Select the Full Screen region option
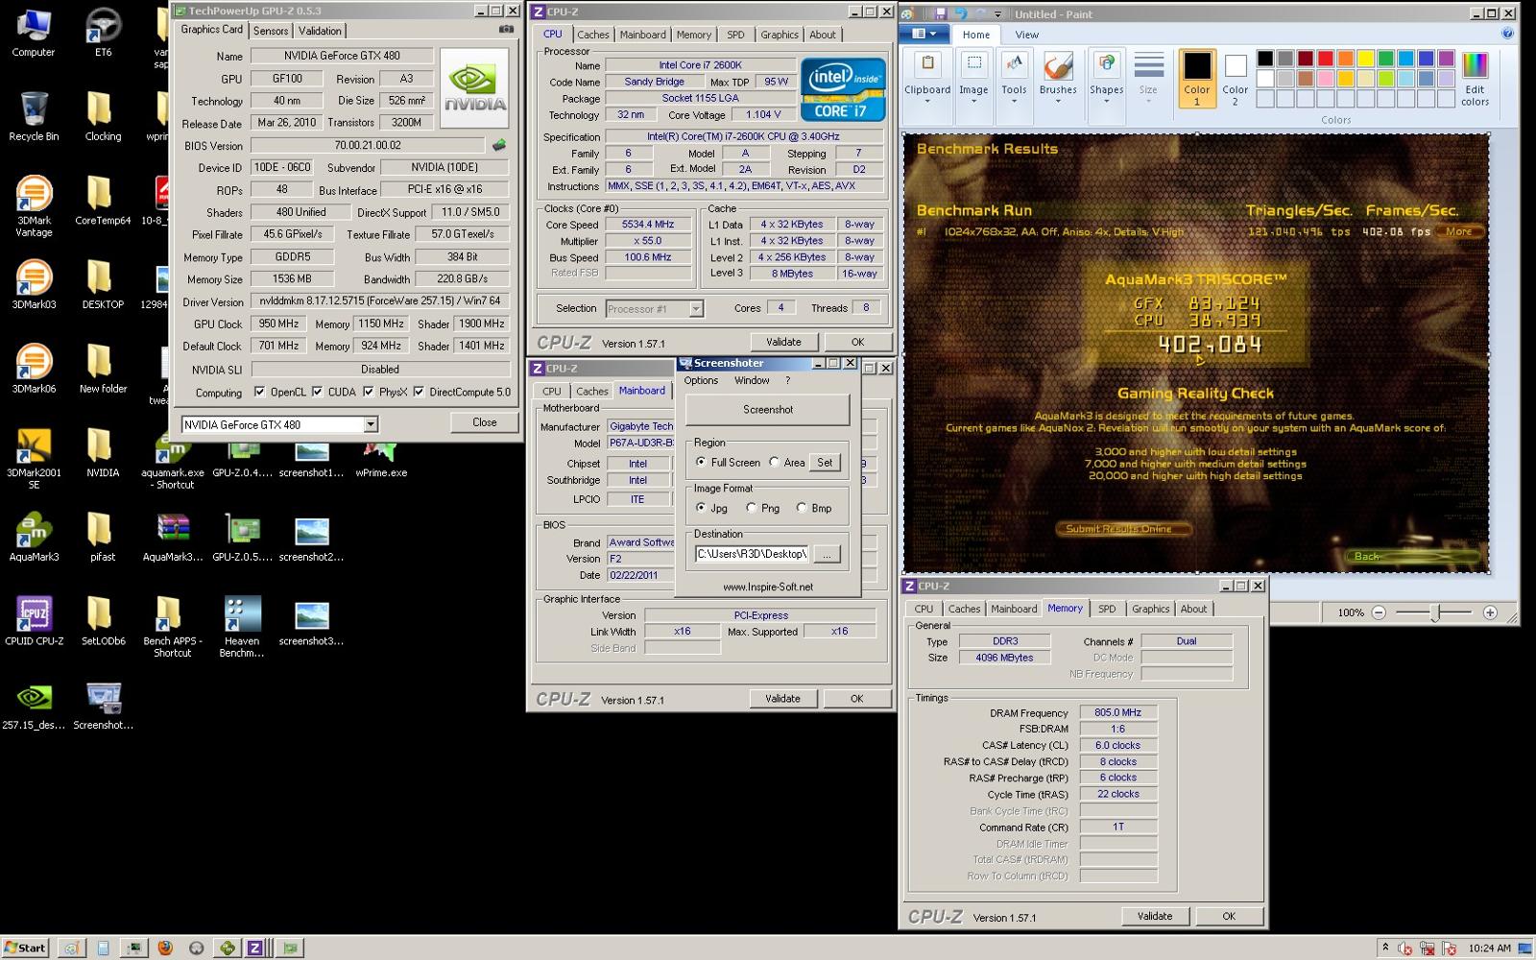This screenshot has width=1536, height=960. click(701, 462)
